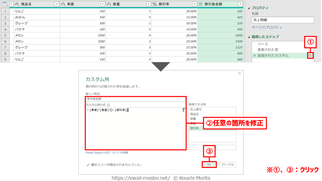Collapse the 適用したステップ section
322x181 pixels.
click(249, 37)
